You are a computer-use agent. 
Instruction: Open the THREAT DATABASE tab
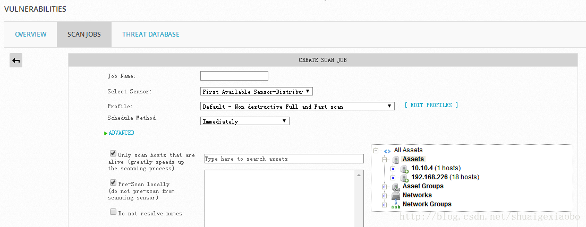(150, 34)
